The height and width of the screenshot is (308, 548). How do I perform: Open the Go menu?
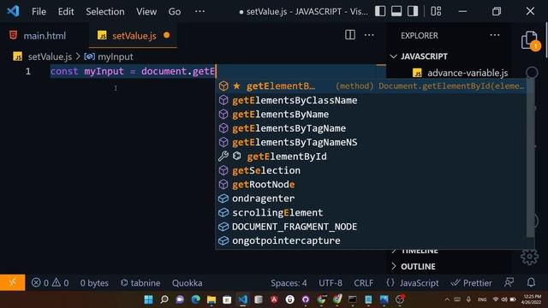coord(175,11)
